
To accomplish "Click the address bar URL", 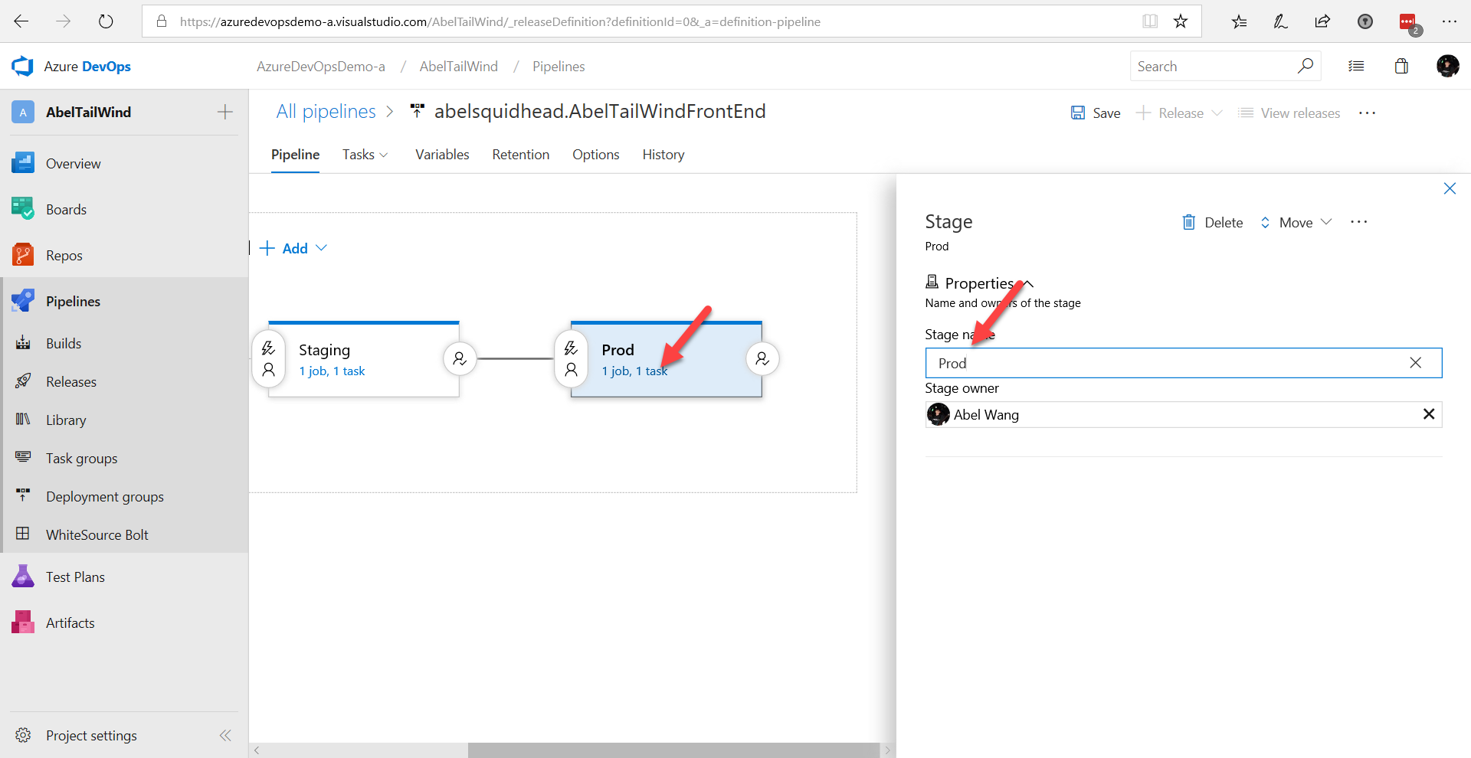I will coord(500,21).
